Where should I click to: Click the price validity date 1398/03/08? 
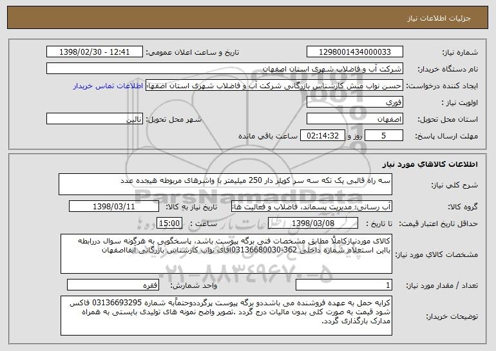[x=313, y=223]
